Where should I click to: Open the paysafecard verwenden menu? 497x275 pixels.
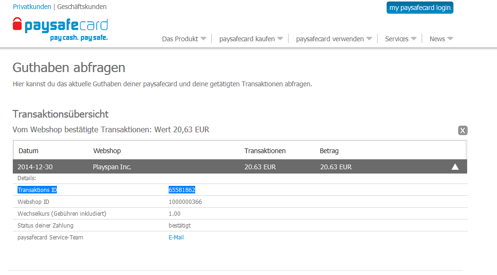(x=330, y=39)
